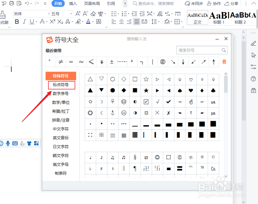This screenshot has width=258, height=204.
Task: Toggle italic formatting
Action: click(x=24, y=22)
